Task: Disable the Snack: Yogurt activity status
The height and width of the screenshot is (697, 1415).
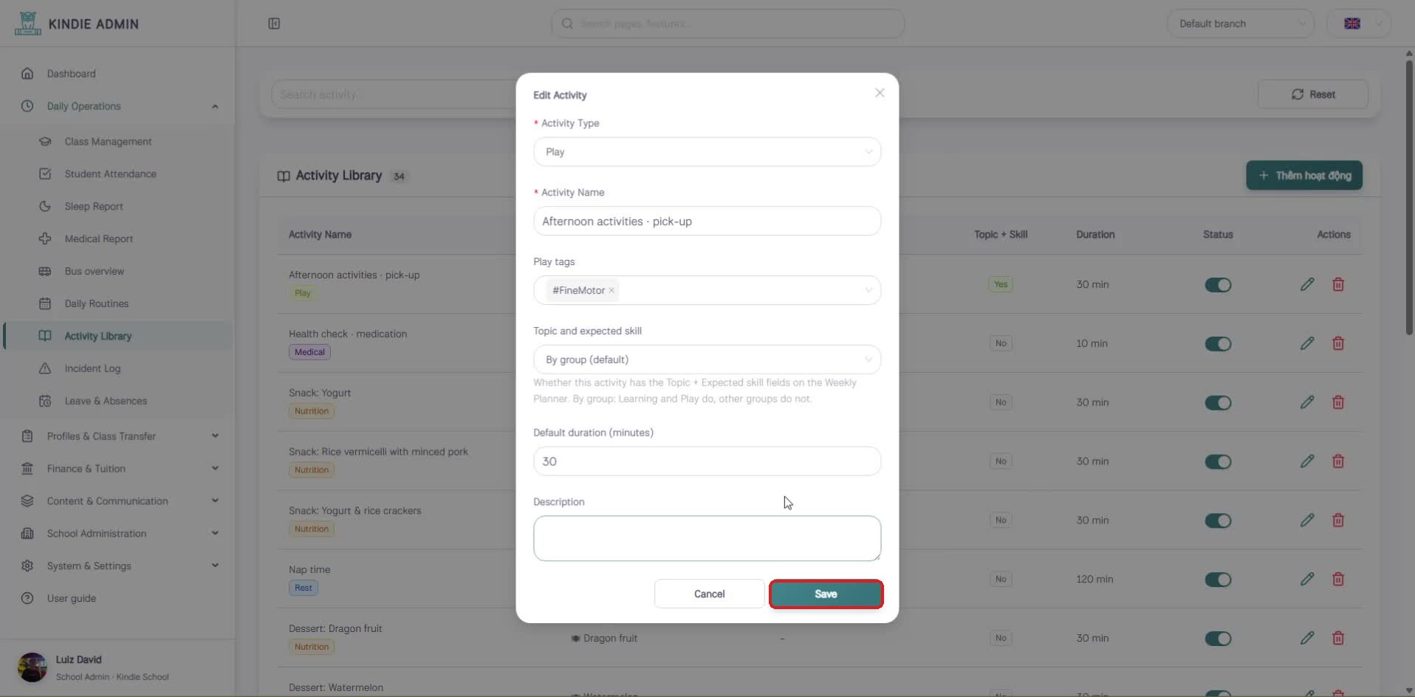Action: (x=1218, y=403)
